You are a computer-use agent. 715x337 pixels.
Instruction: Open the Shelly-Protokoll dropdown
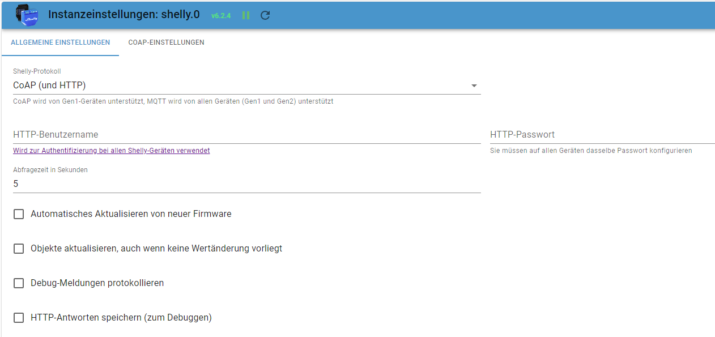pos(247,86)
